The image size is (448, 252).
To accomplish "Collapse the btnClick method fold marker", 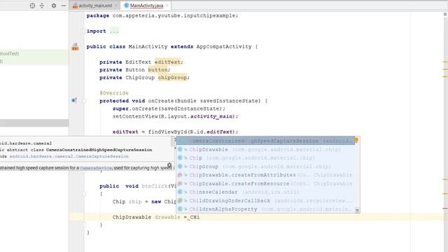I will pos(84,194).
